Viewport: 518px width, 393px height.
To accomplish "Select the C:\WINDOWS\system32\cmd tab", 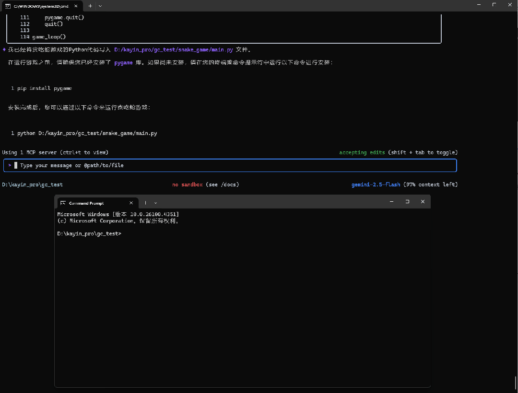I will [x=41, y=6].
